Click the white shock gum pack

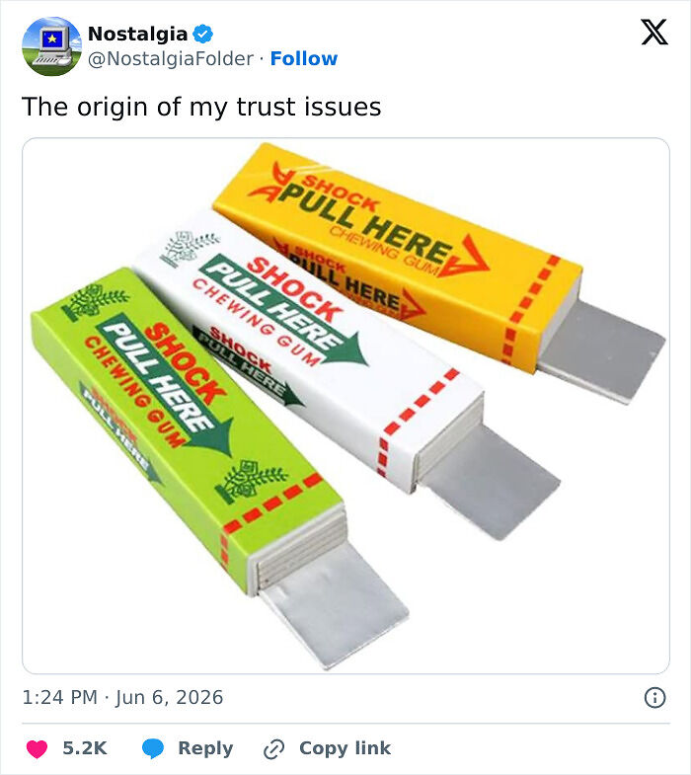(x=306, y=346)
